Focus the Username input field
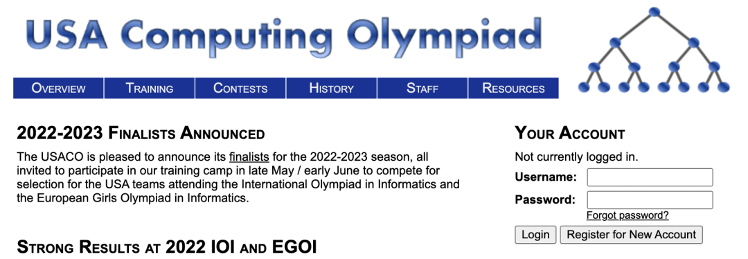Viewport: 748px width, 259px height. [x=650, y=177]
